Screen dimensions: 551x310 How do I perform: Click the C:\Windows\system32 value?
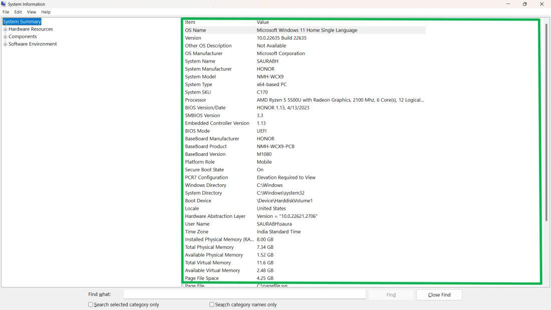click(x=281, y=193)
